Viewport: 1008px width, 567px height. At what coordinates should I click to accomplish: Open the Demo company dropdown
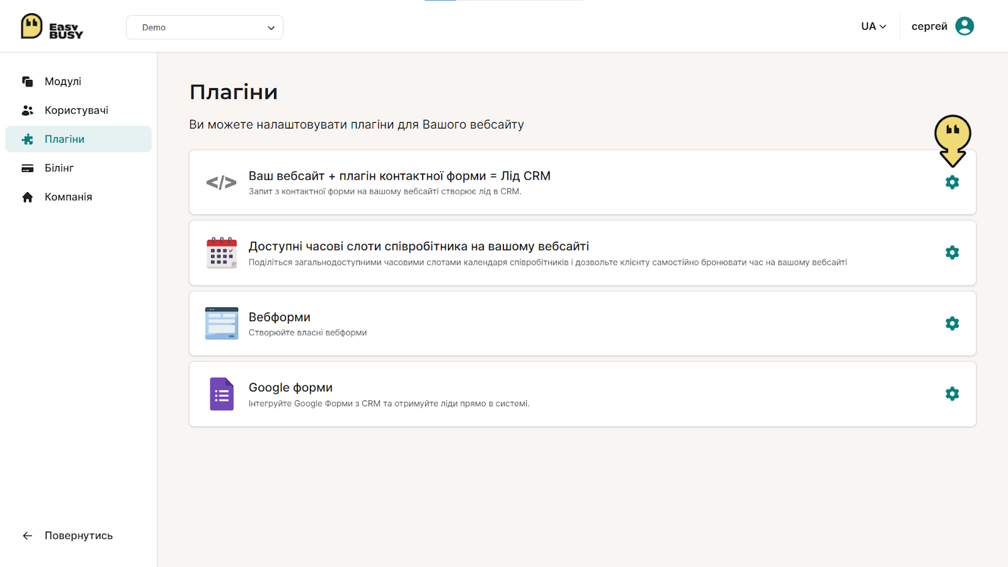point(205,27)
